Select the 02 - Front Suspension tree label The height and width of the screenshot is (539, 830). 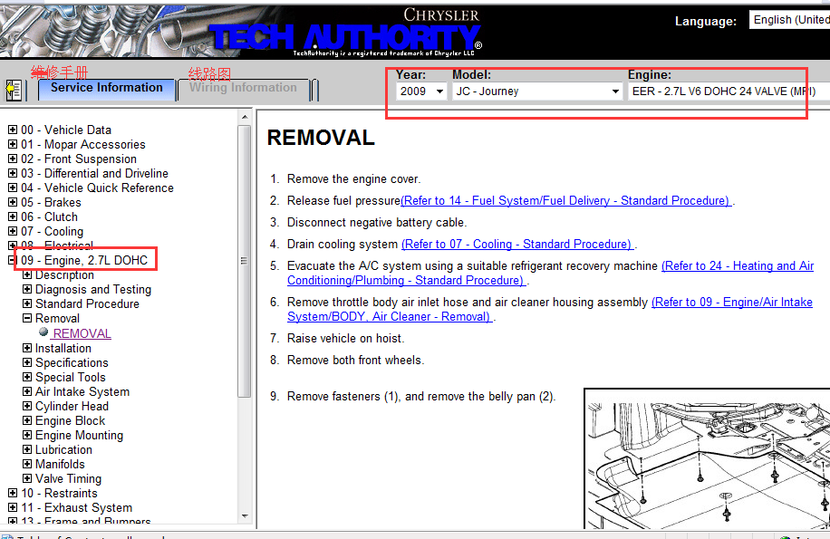tap(79, 159)
